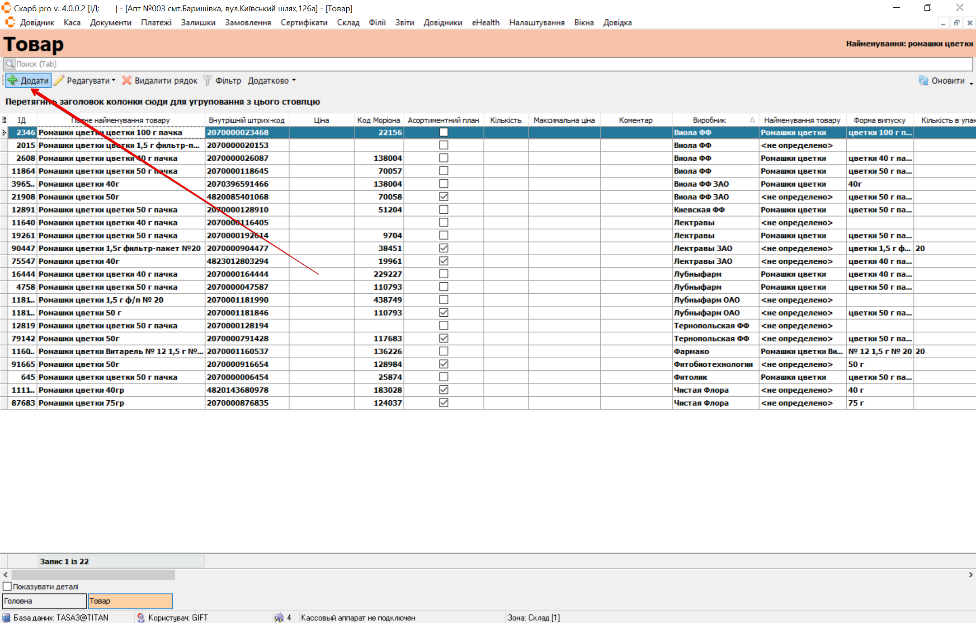Open the Звіти menu

click(x=404, y=23)
